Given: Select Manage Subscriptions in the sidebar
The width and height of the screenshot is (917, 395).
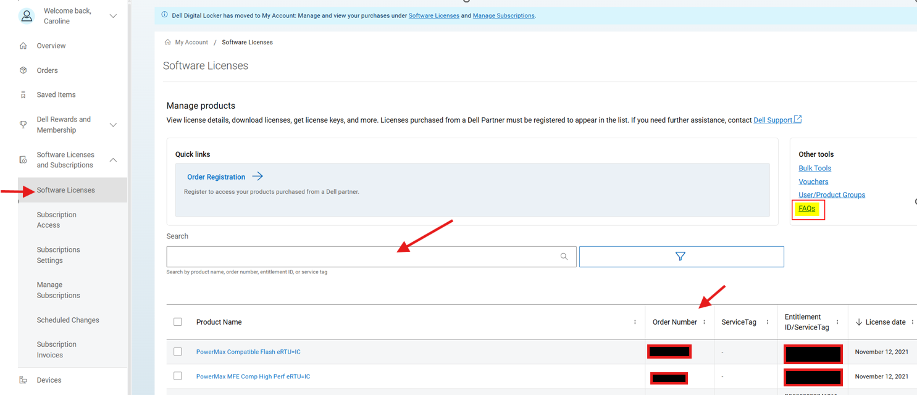Looking at the screenshot, I should point(58,289).
